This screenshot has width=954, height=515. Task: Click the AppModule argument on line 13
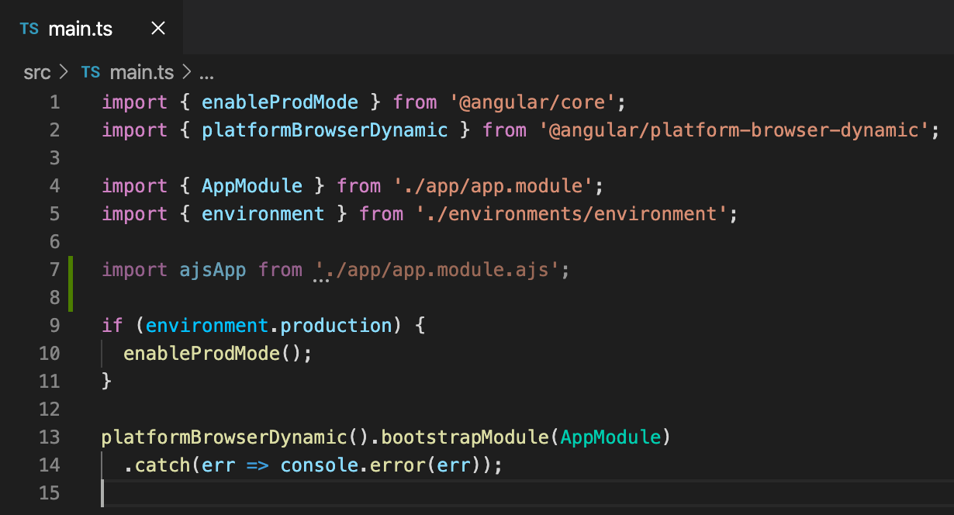click(610, 437)
